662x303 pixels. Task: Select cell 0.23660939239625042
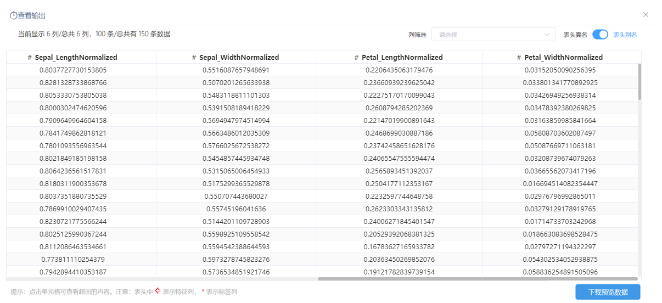click(x=399, y=83)
